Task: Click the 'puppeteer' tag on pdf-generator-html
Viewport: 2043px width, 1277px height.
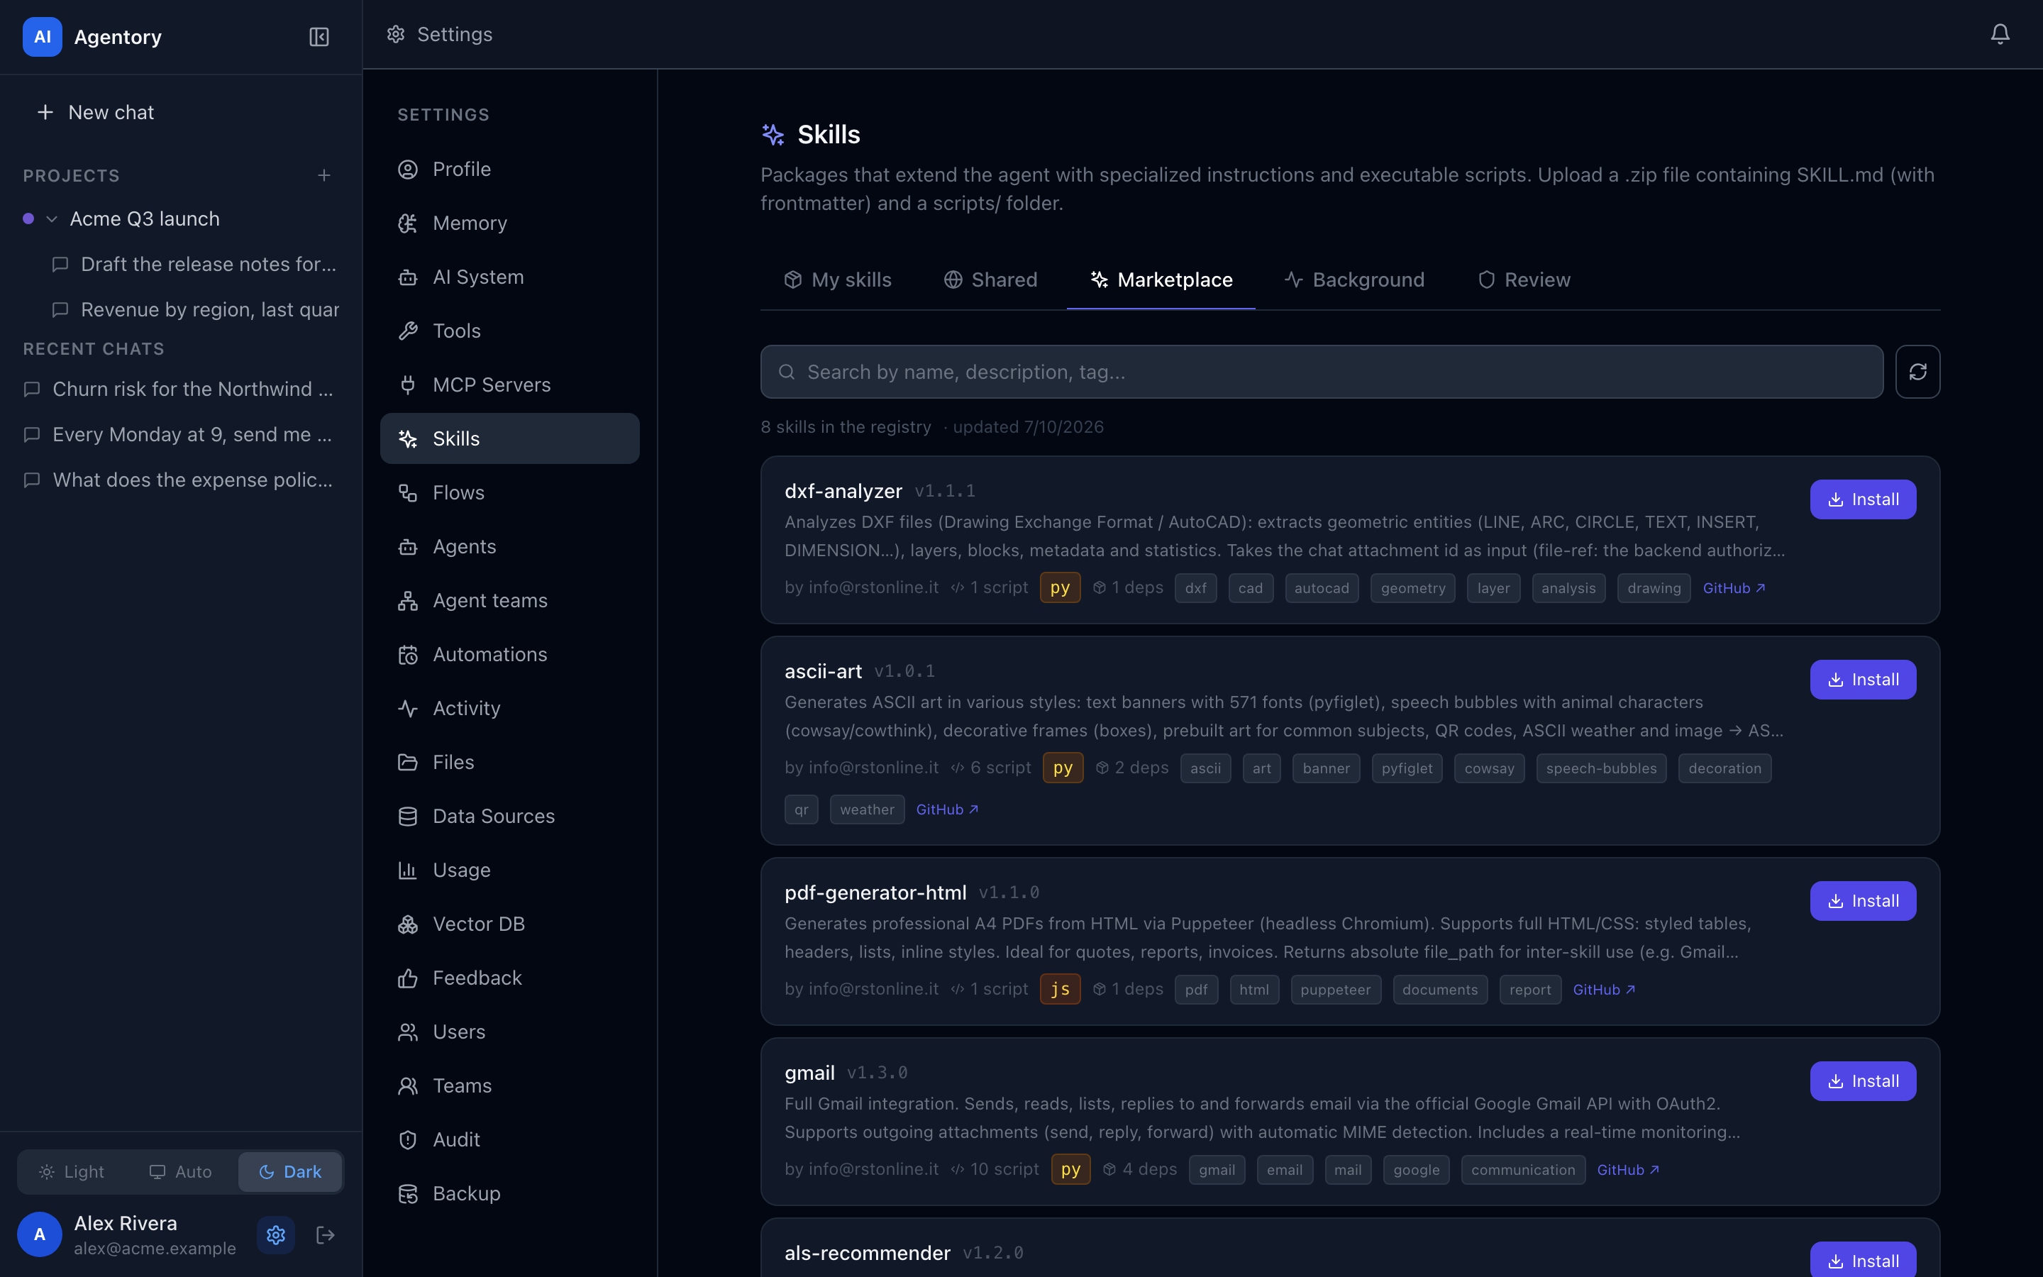Action: [x=1335, y=989]
